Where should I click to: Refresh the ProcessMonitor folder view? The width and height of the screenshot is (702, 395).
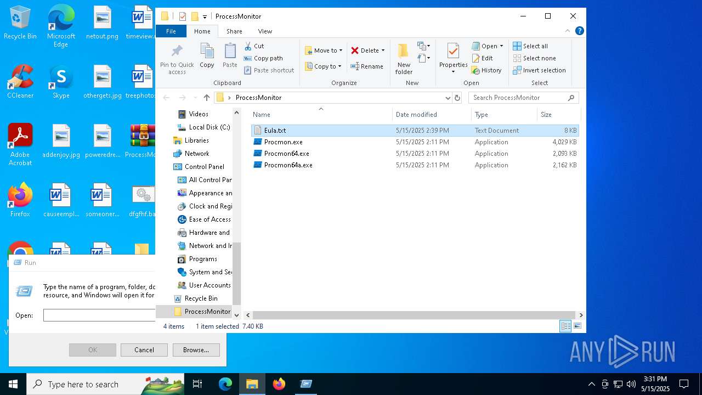coord(457,98)
